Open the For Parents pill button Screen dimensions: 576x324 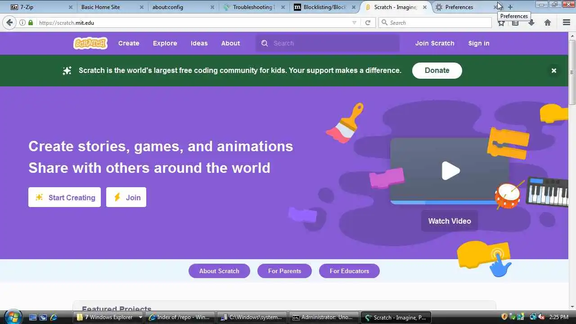[284, 271]
